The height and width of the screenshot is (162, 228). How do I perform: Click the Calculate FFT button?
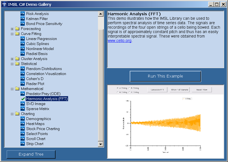(159, 89)
